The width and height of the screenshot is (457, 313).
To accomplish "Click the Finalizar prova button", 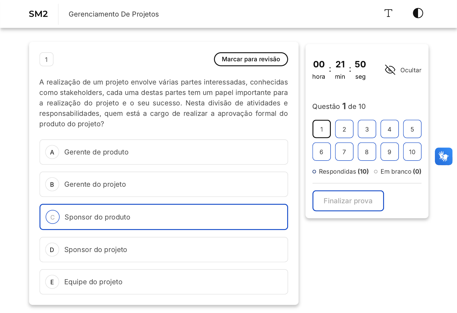I will [348, 201].
